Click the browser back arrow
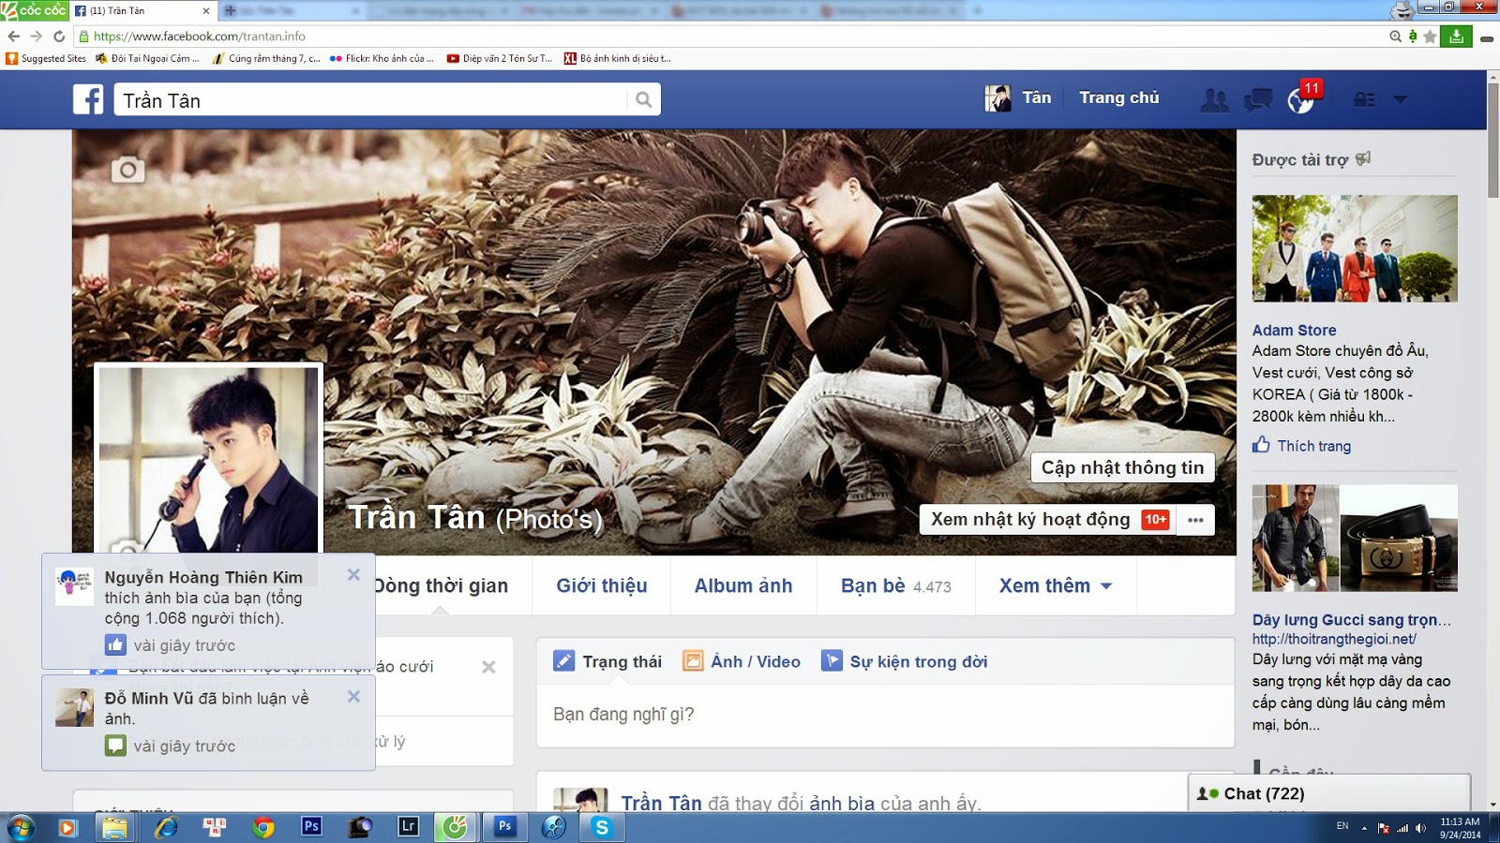This screenshot has height=843, width=1500. [13, 37]
